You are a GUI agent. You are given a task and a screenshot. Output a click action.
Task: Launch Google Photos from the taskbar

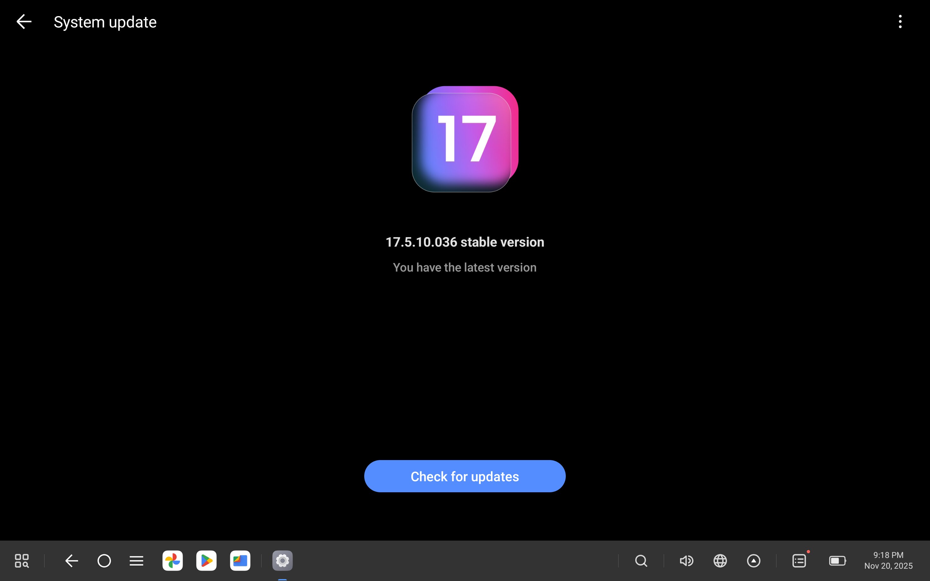tap(172, 561)
